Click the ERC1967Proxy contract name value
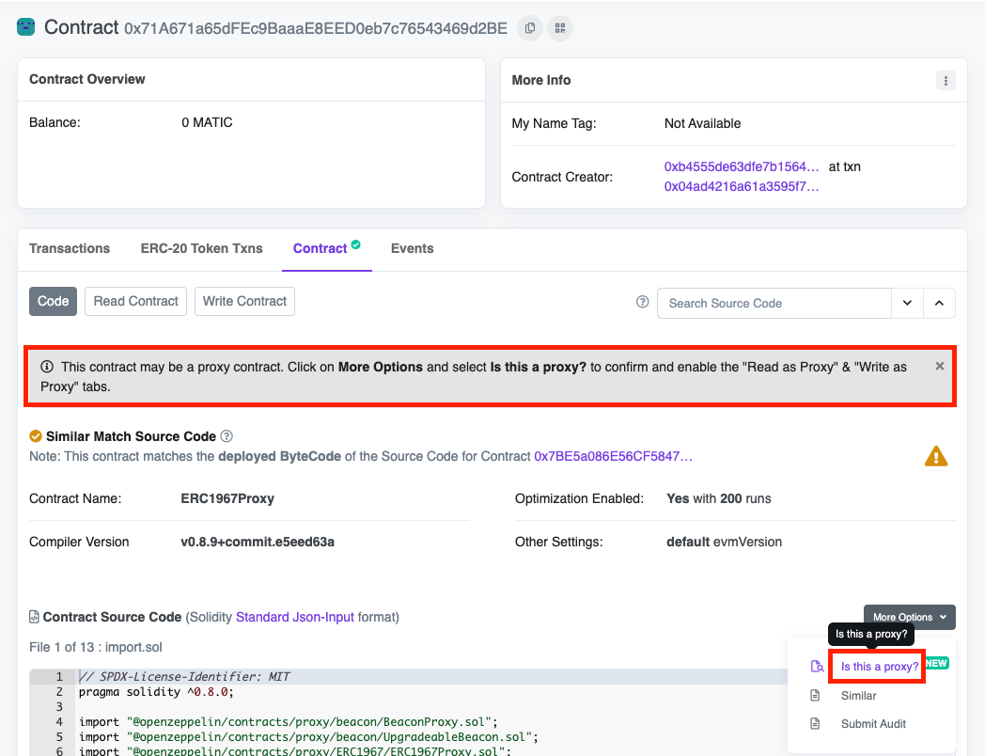The height and width of the screenshot is (756, 985). pyautogui.click(x=227, y=498)
